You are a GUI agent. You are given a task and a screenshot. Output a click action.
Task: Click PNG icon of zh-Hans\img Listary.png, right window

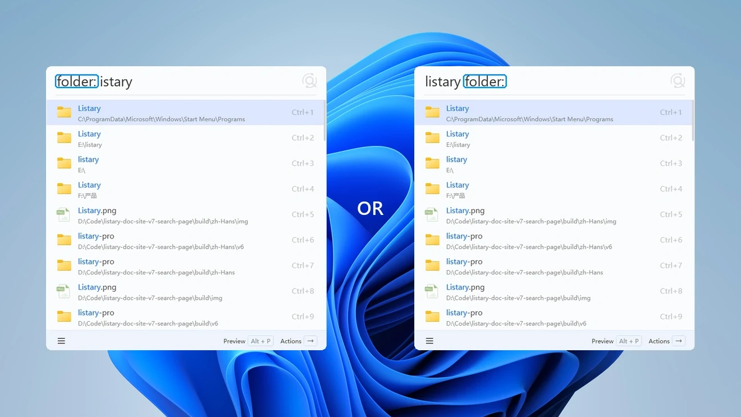click(x=432, y=214)
